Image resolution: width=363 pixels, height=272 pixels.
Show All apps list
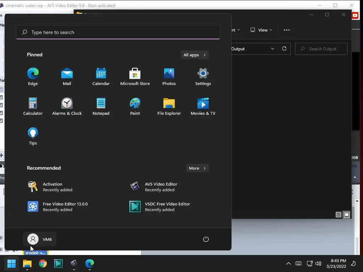pos(195,55)
